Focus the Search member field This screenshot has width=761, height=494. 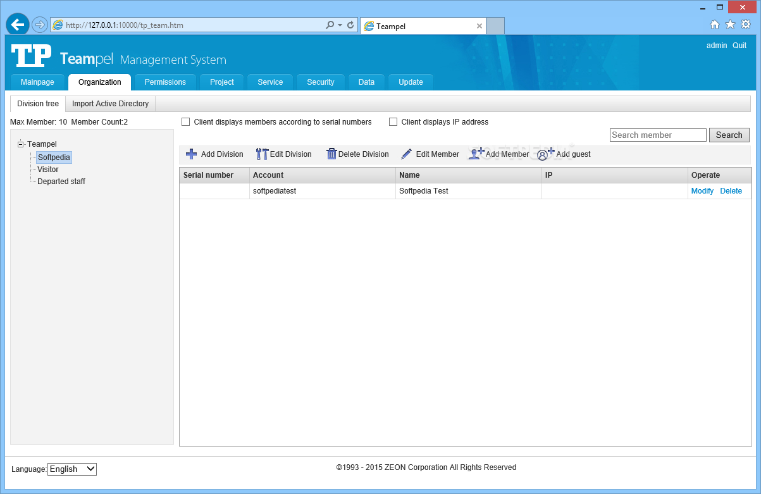tap(658, 135)
